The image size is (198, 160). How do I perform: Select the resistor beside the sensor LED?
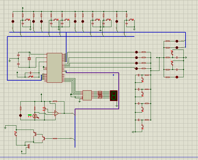pyautogui.click(x=21, y=108)
